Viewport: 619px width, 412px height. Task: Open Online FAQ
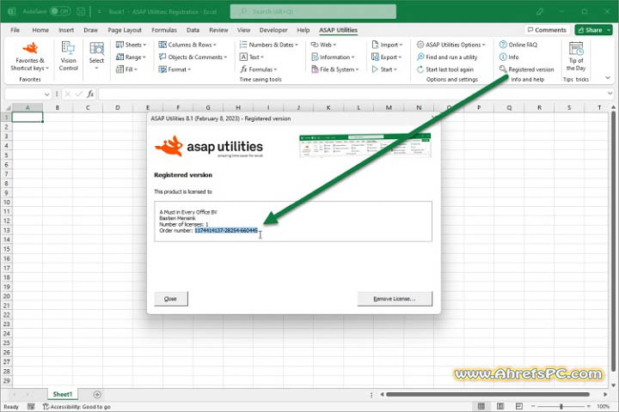(518, 45)
